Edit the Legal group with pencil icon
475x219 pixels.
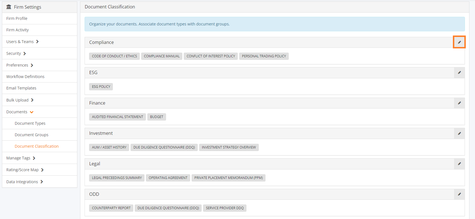pyautogui.click(x=459, y=164)
